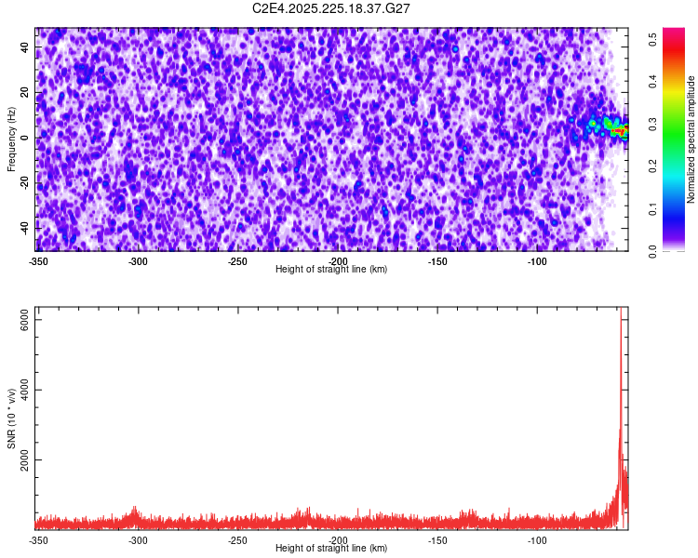Click the SNR bump near -300 km
The image size is (698, 558).
click(x=134, y=515)
